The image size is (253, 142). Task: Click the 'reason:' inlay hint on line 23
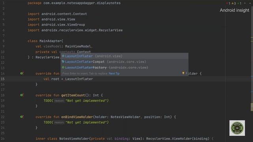[59, 123]
